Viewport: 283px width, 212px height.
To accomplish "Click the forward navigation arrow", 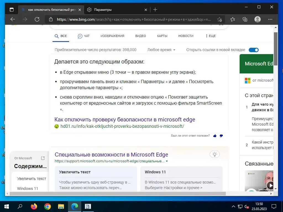I will [25, 19].
